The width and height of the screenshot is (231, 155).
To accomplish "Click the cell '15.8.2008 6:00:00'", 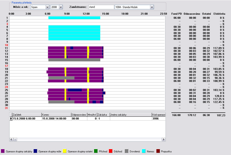I will click(27, 118).
